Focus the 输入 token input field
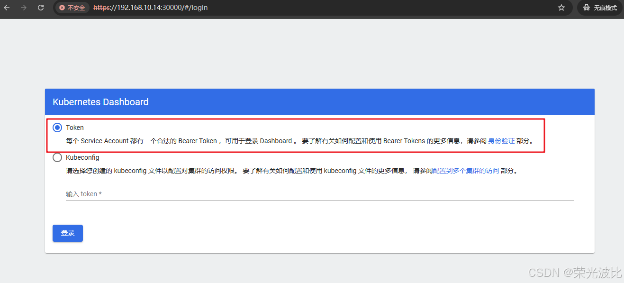The image size is (624, 283). 320,194
